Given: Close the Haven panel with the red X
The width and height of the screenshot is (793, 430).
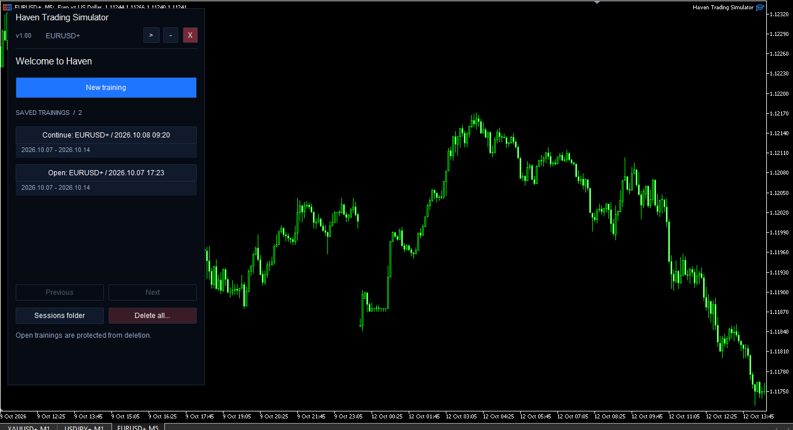Looking at the screenshot, I should click(x=190, y=35).
